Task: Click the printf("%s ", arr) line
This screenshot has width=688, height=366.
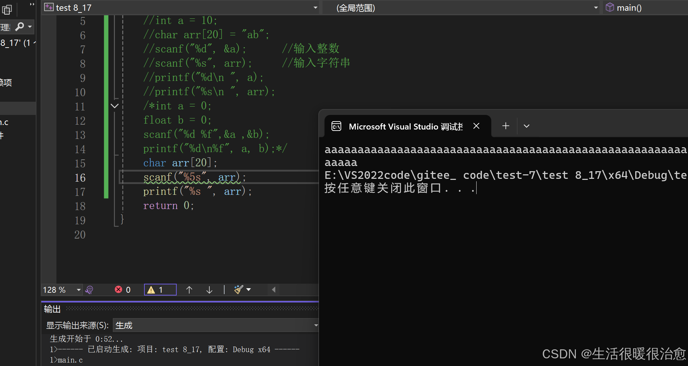Action: [198, 191]
